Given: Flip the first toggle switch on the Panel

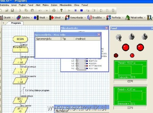Looking at the screenshot, I should pos(119,37).
